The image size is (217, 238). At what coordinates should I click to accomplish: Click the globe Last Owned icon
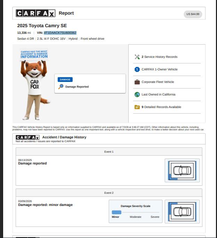(x=137, y=94)
